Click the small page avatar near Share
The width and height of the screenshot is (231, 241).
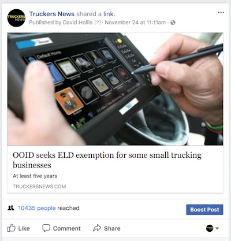210,228
